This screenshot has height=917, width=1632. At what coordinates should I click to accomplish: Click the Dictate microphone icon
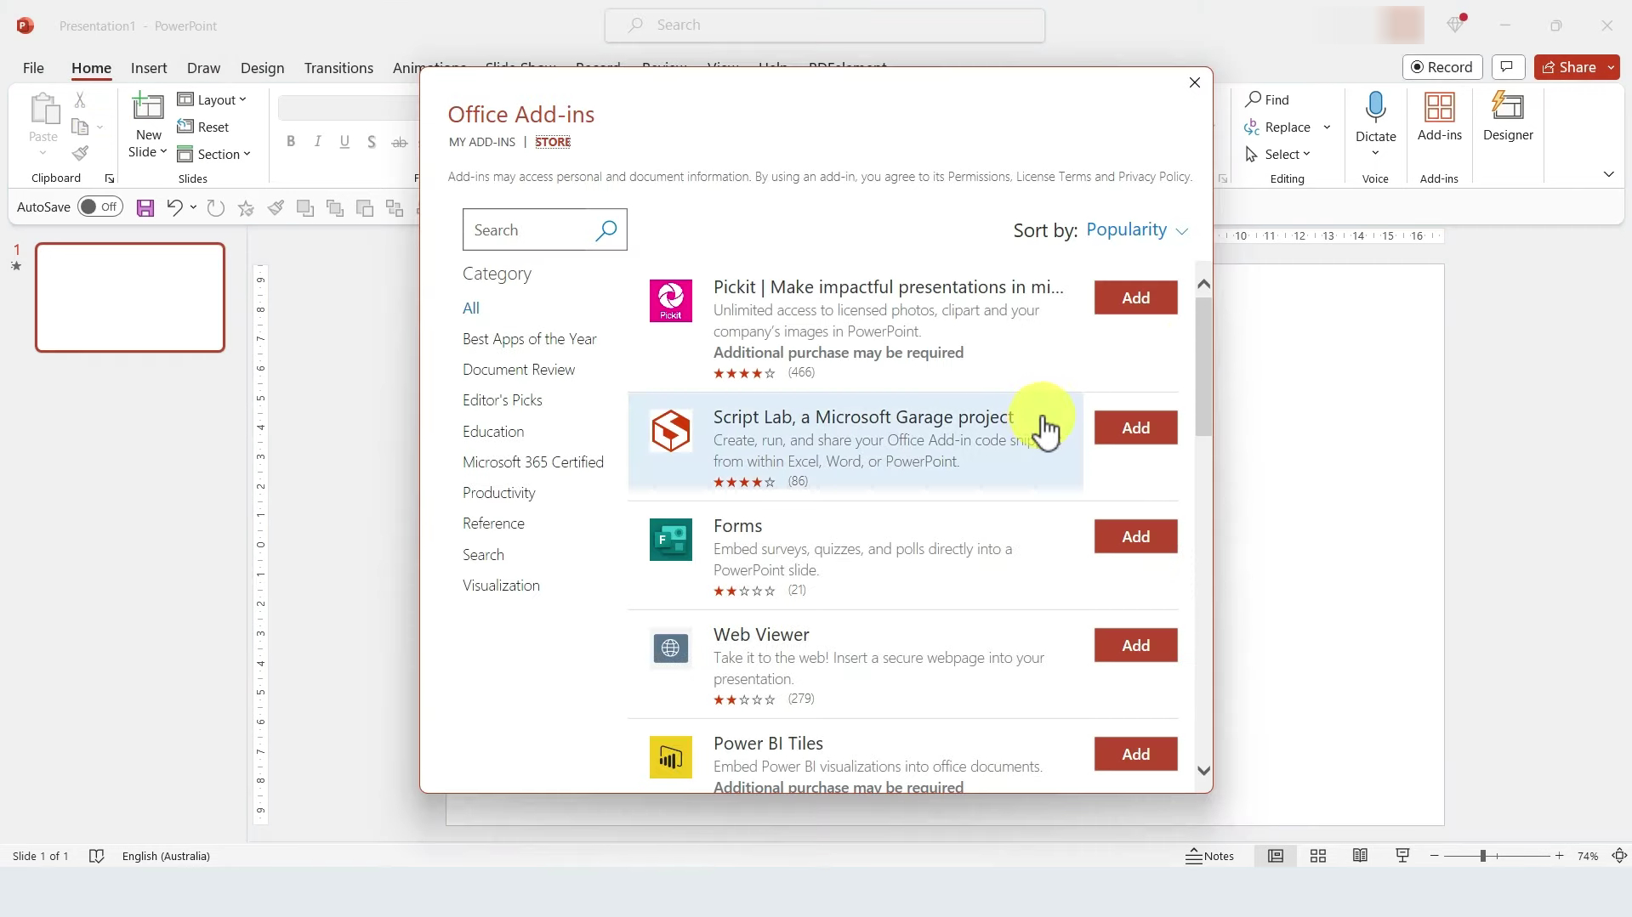coord(1375,108)
